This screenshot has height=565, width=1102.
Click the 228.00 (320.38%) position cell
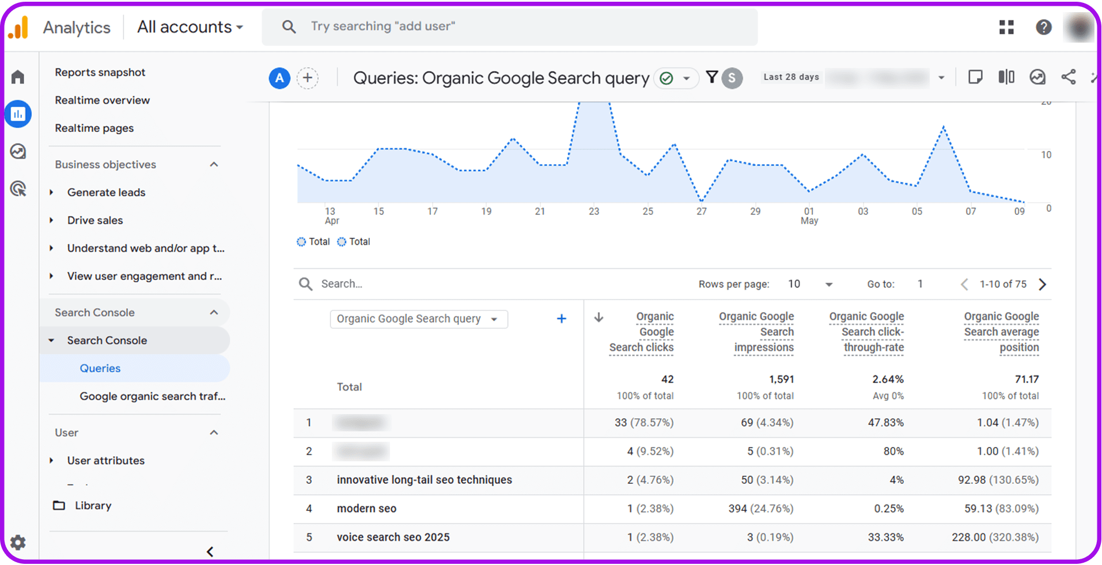tap(995, 537)
